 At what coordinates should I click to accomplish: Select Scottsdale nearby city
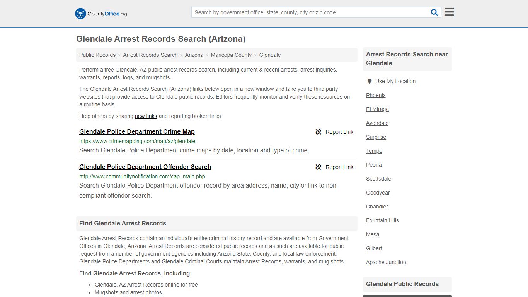(378, 179)
